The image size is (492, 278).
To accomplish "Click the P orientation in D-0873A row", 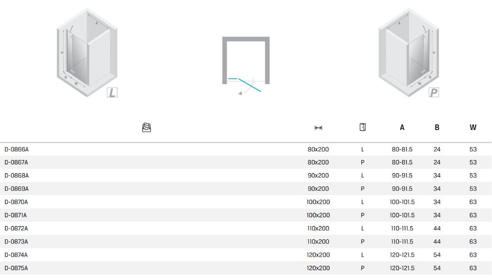I will tap(362, 242).
